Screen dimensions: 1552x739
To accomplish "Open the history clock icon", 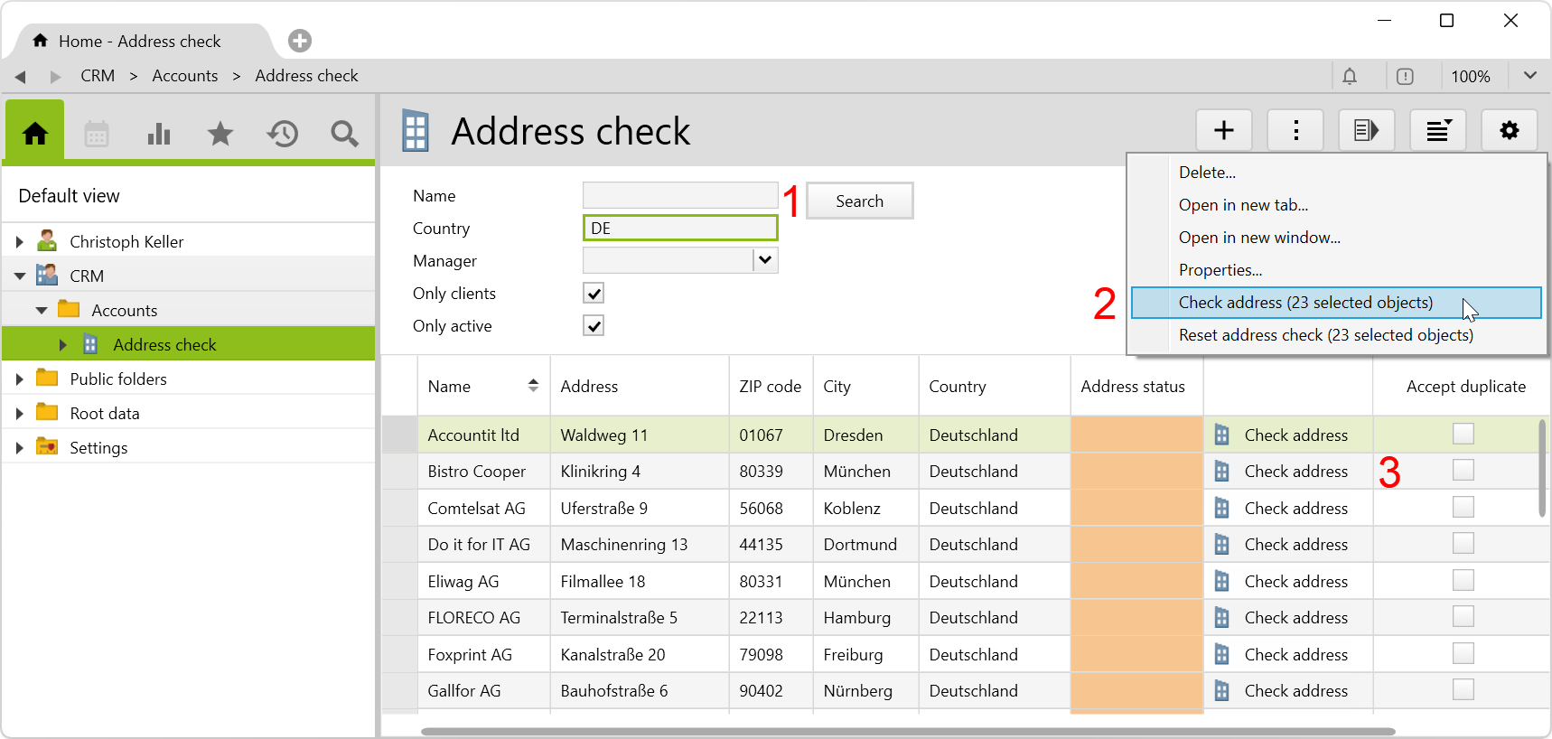I will click(x=283, y=134).
